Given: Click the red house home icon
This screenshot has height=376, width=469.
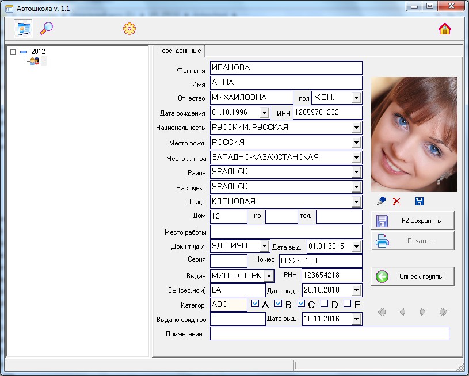Looking at the screenshot, I should tap(444, 29).
